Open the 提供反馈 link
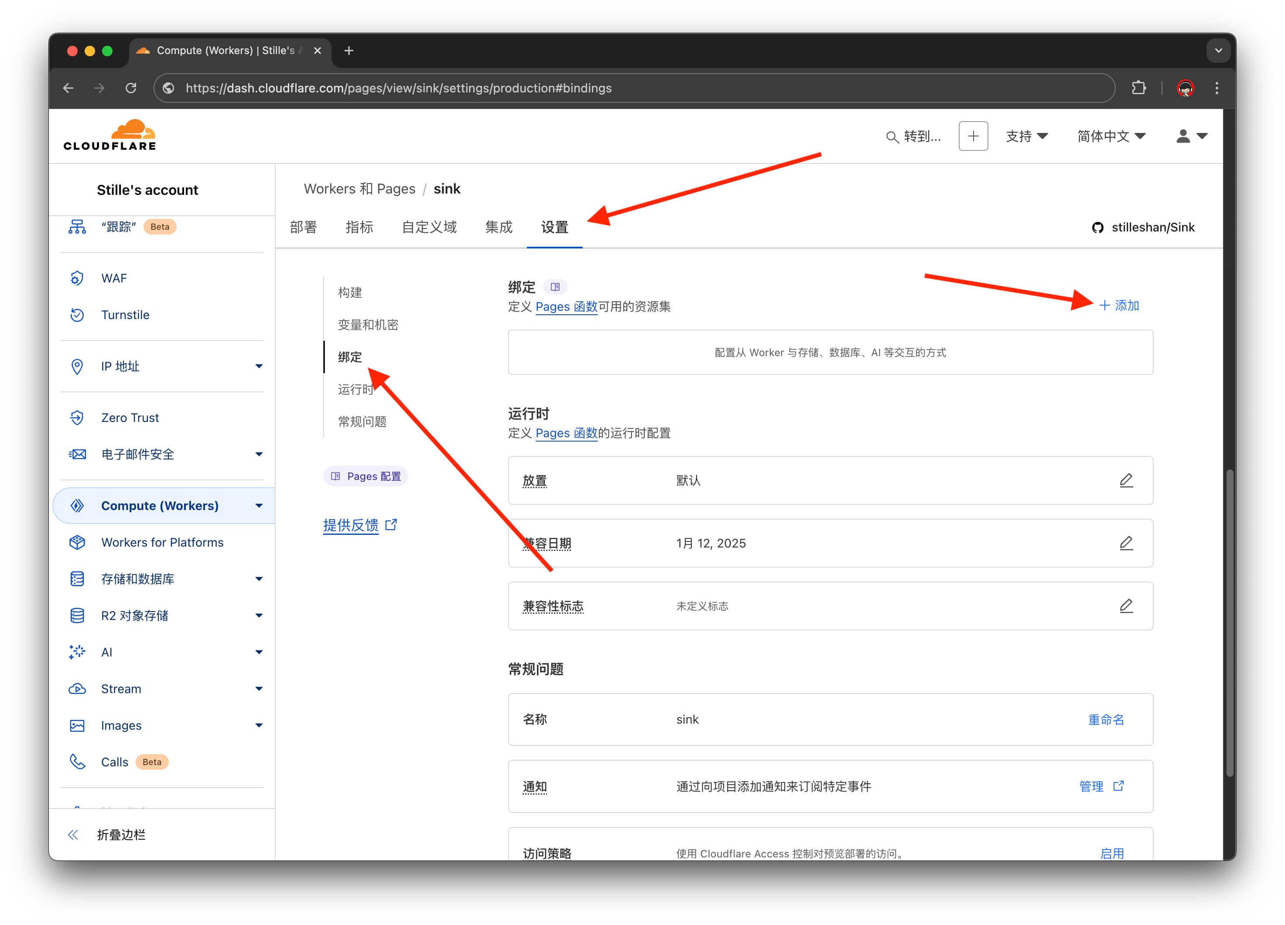Viewport: 1285px width, 925px height. click(x=360, y=525)
